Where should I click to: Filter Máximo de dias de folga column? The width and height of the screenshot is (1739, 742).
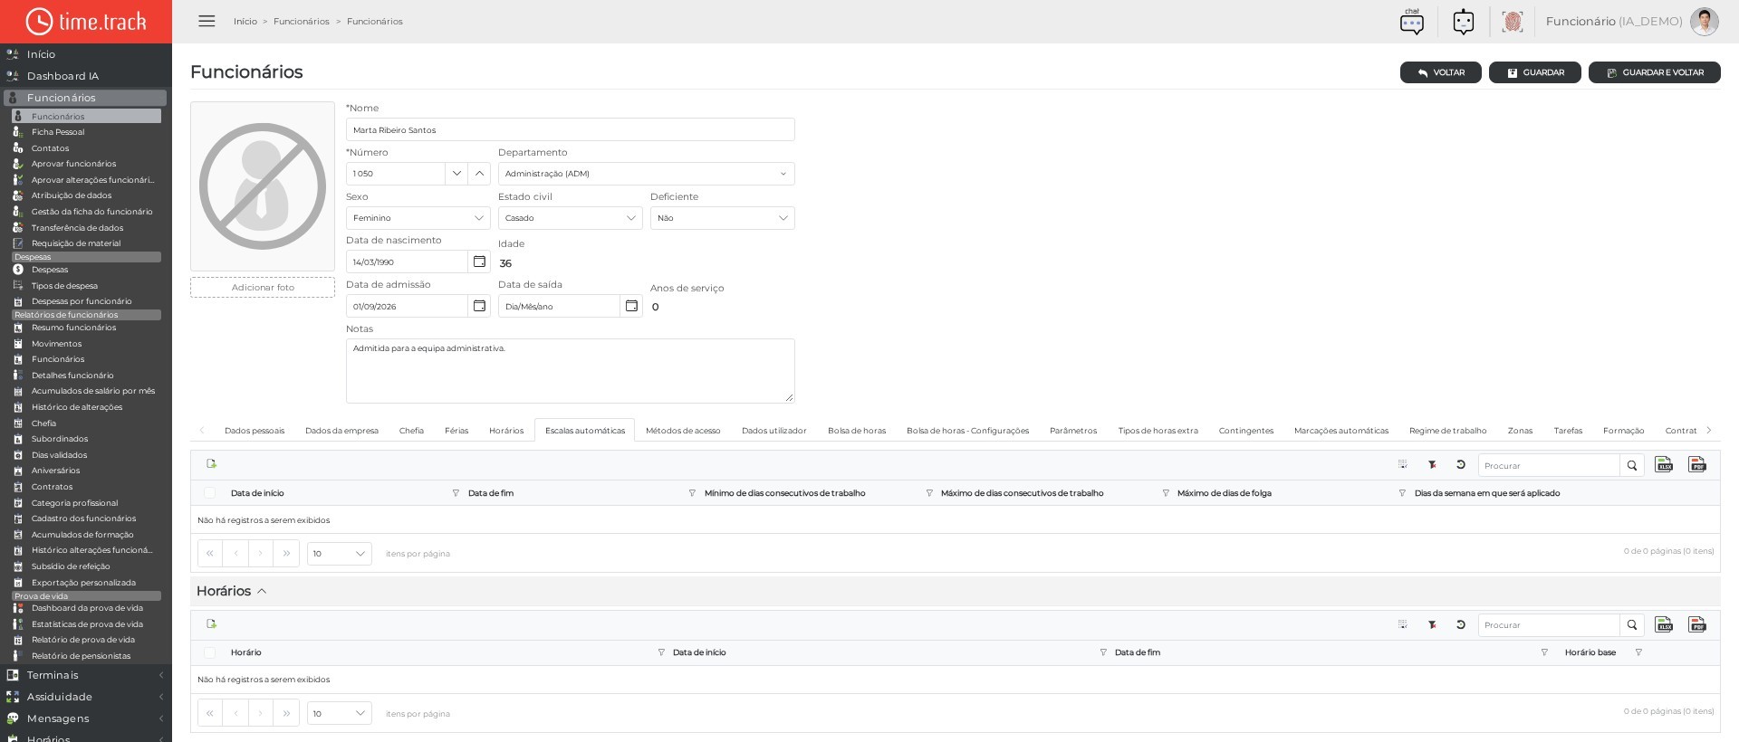(x=1401, y=493)
